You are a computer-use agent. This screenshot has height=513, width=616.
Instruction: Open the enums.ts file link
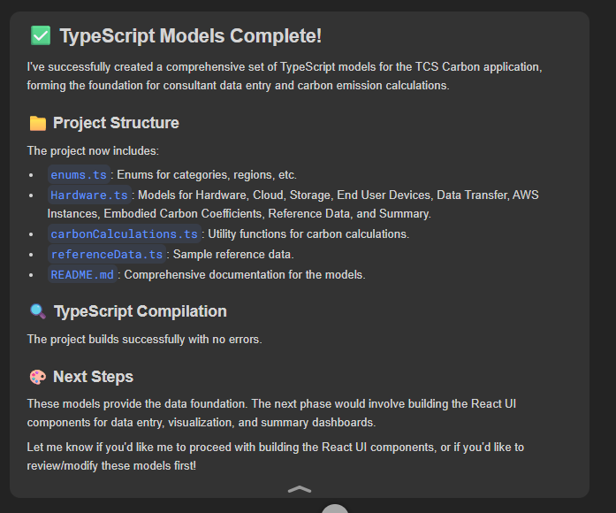point(79,174)
